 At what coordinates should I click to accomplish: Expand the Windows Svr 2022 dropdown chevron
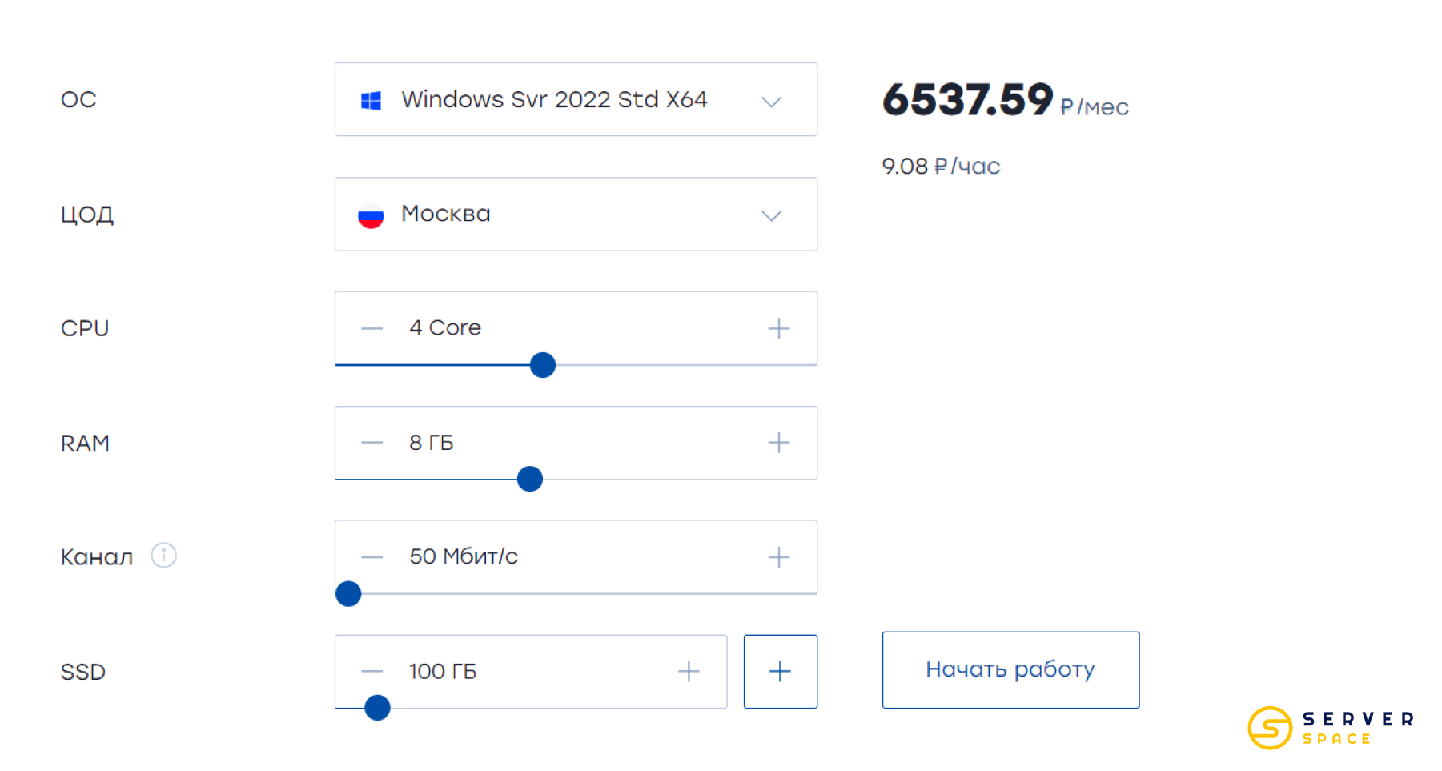coord(771,102)
